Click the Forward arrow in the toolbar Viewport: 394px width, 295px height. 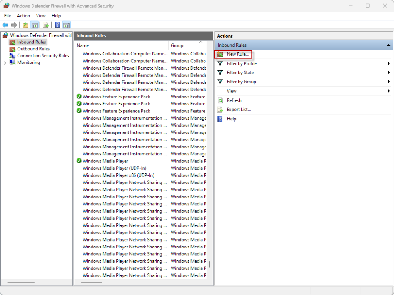tap(14, 25)
